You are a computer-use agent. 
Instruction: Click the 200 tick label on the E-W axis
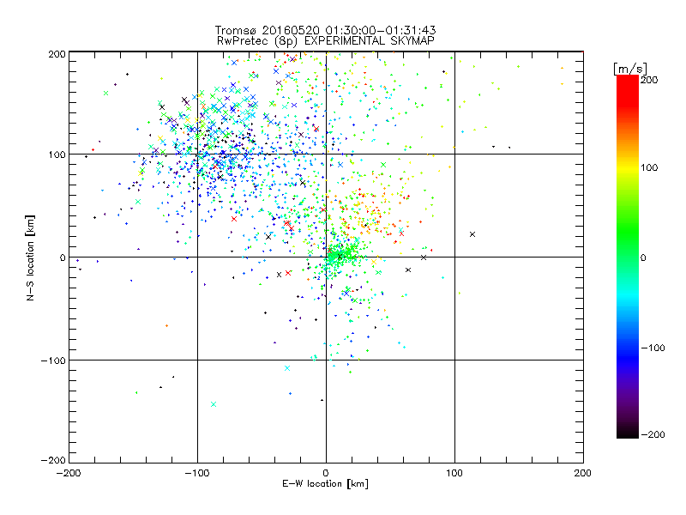583,473
